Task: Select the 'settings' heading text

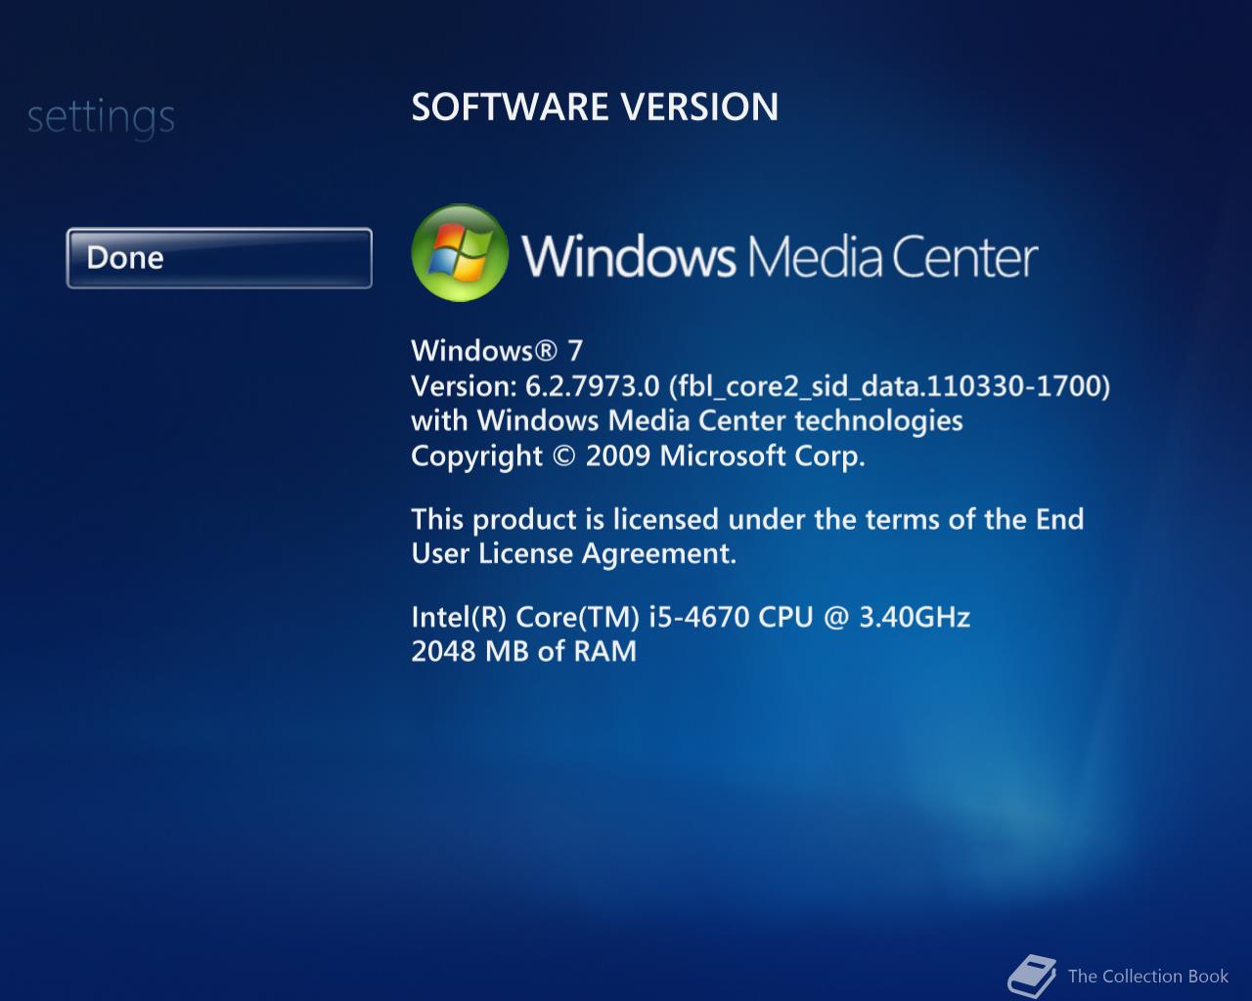Action: pos(101,117)
